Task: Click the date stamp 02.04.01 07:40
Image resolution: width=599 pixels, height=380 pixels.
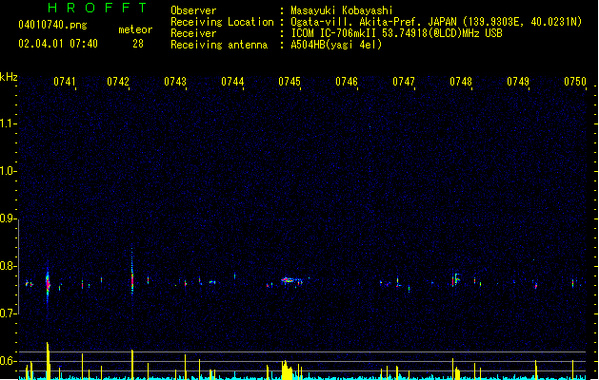Action: [x=58, y=44]
